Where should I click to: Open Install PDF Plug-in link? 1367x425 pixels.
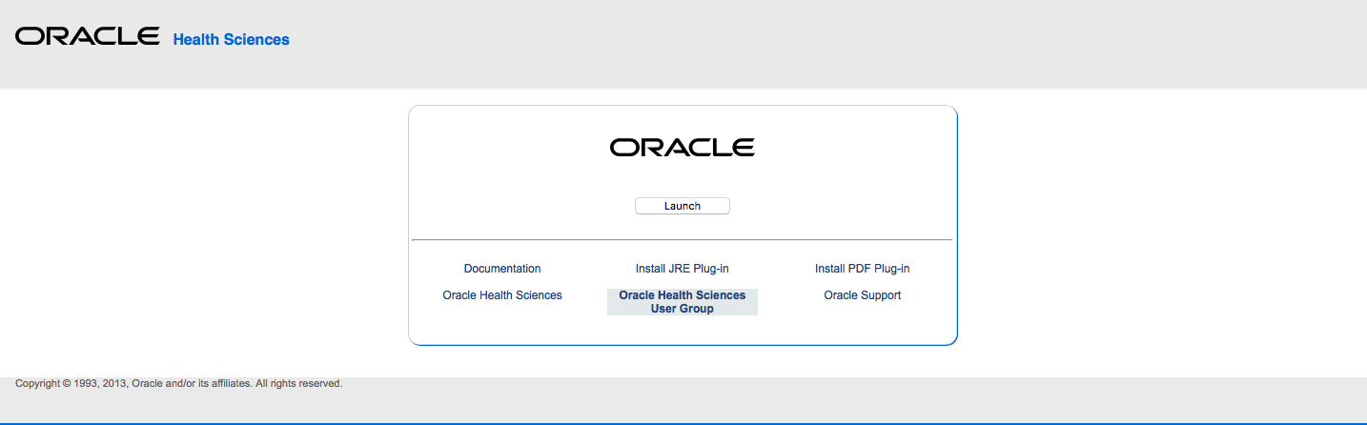(862, 269)
